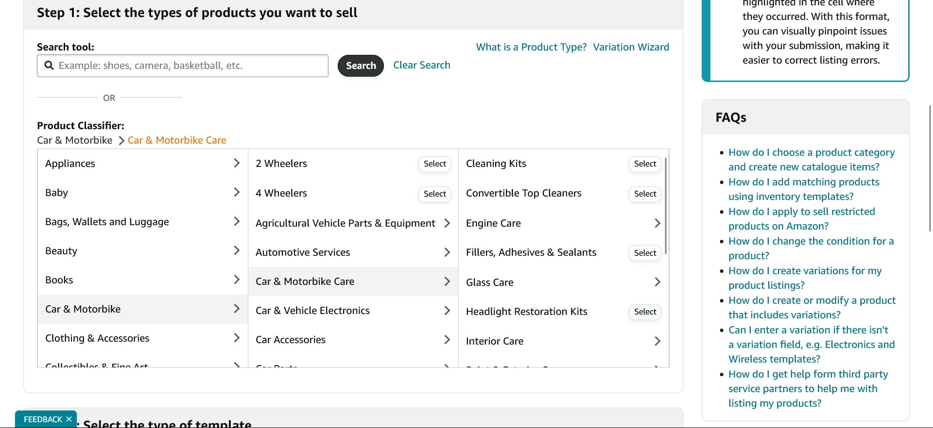
Task: Expand Car & Vehicle Electronics chevron
Action: point(447,311)
